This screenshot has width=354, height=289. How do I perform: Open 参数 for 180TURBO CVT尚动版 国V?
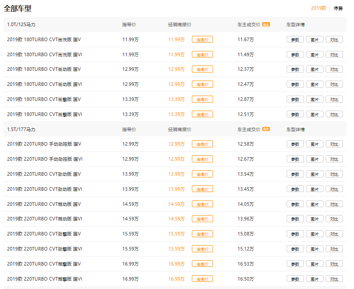(x=295, y=69)
